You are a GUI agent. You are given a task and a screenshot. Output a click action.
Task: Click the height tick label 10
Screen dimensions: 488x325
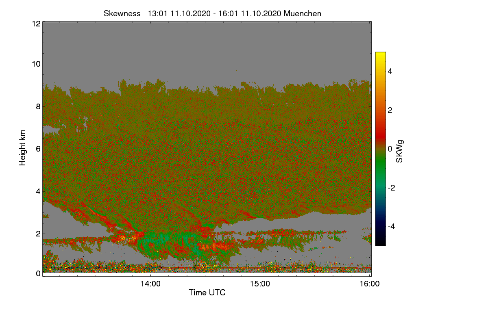pos(35,64)
